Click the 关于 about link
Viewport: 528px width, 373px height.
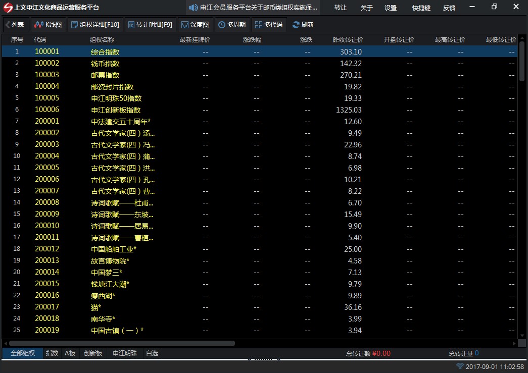click(x=366, y=8)
